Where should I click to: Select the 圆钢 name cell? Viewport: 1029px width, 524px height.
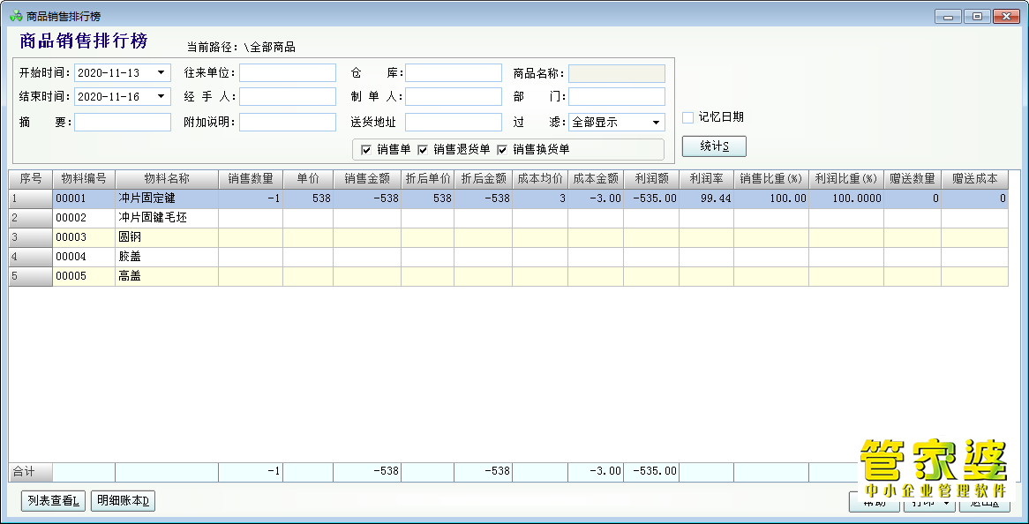pos(167,237)
